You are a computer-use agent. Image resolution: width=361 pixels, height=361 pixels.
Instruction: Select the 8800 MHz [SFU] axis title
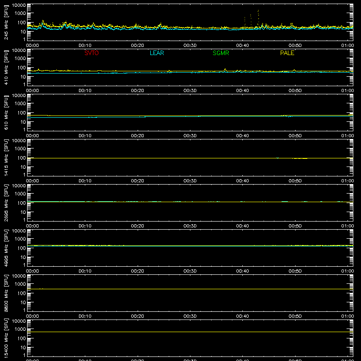[6, 293]
